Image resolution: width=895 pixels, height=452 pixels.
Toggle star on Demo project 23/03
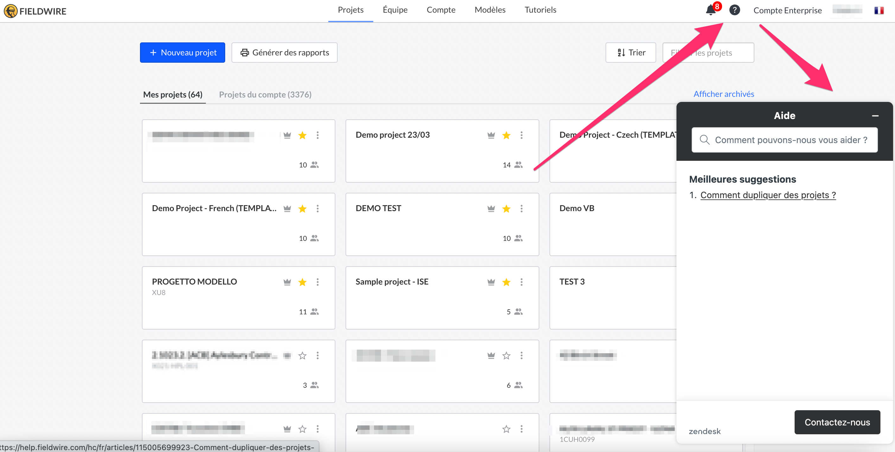click(506, 135)
